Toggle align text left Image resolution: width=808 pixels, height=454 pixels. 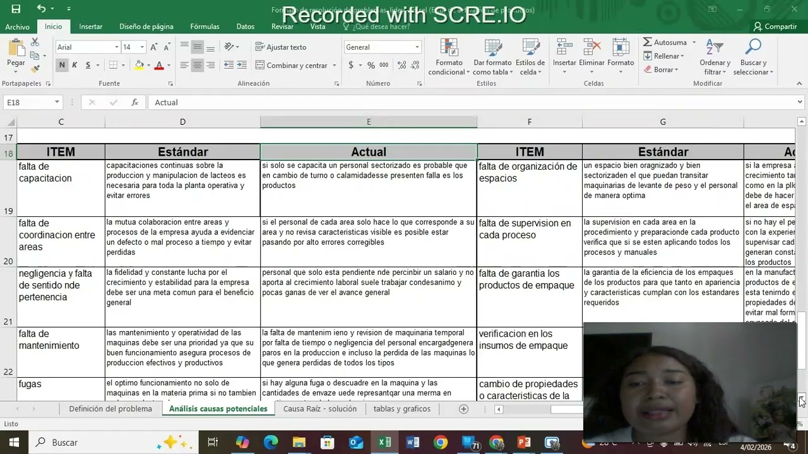pyautogui.click(x=184, y=65)
